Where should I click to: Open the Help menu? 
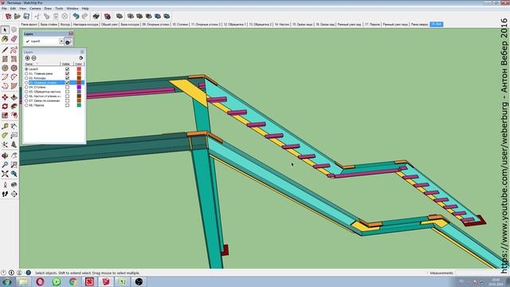pyautogui.click(x=85, y=9)
